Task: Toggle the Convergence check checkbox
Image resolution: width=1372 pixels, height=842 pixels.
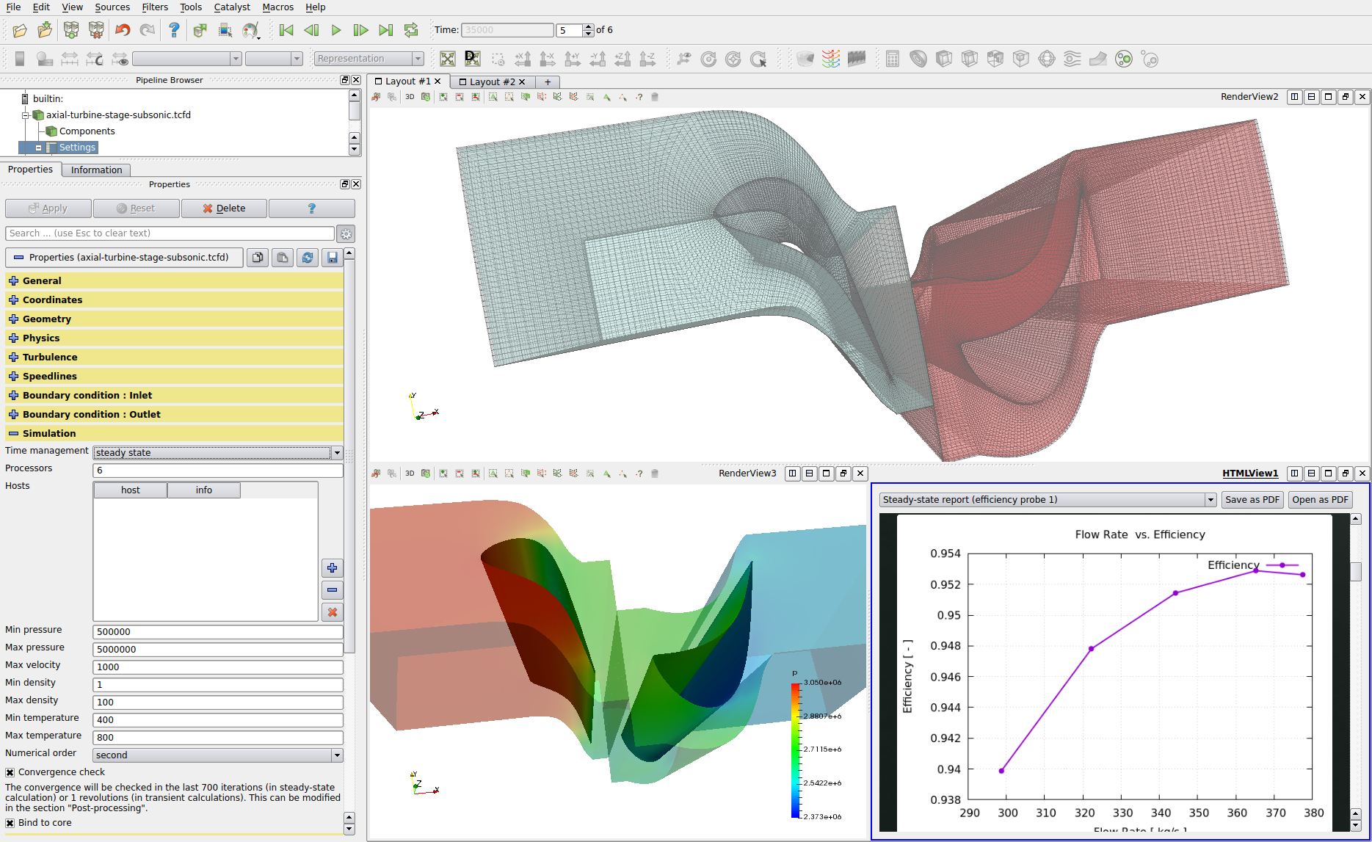Action: [10, 772]
